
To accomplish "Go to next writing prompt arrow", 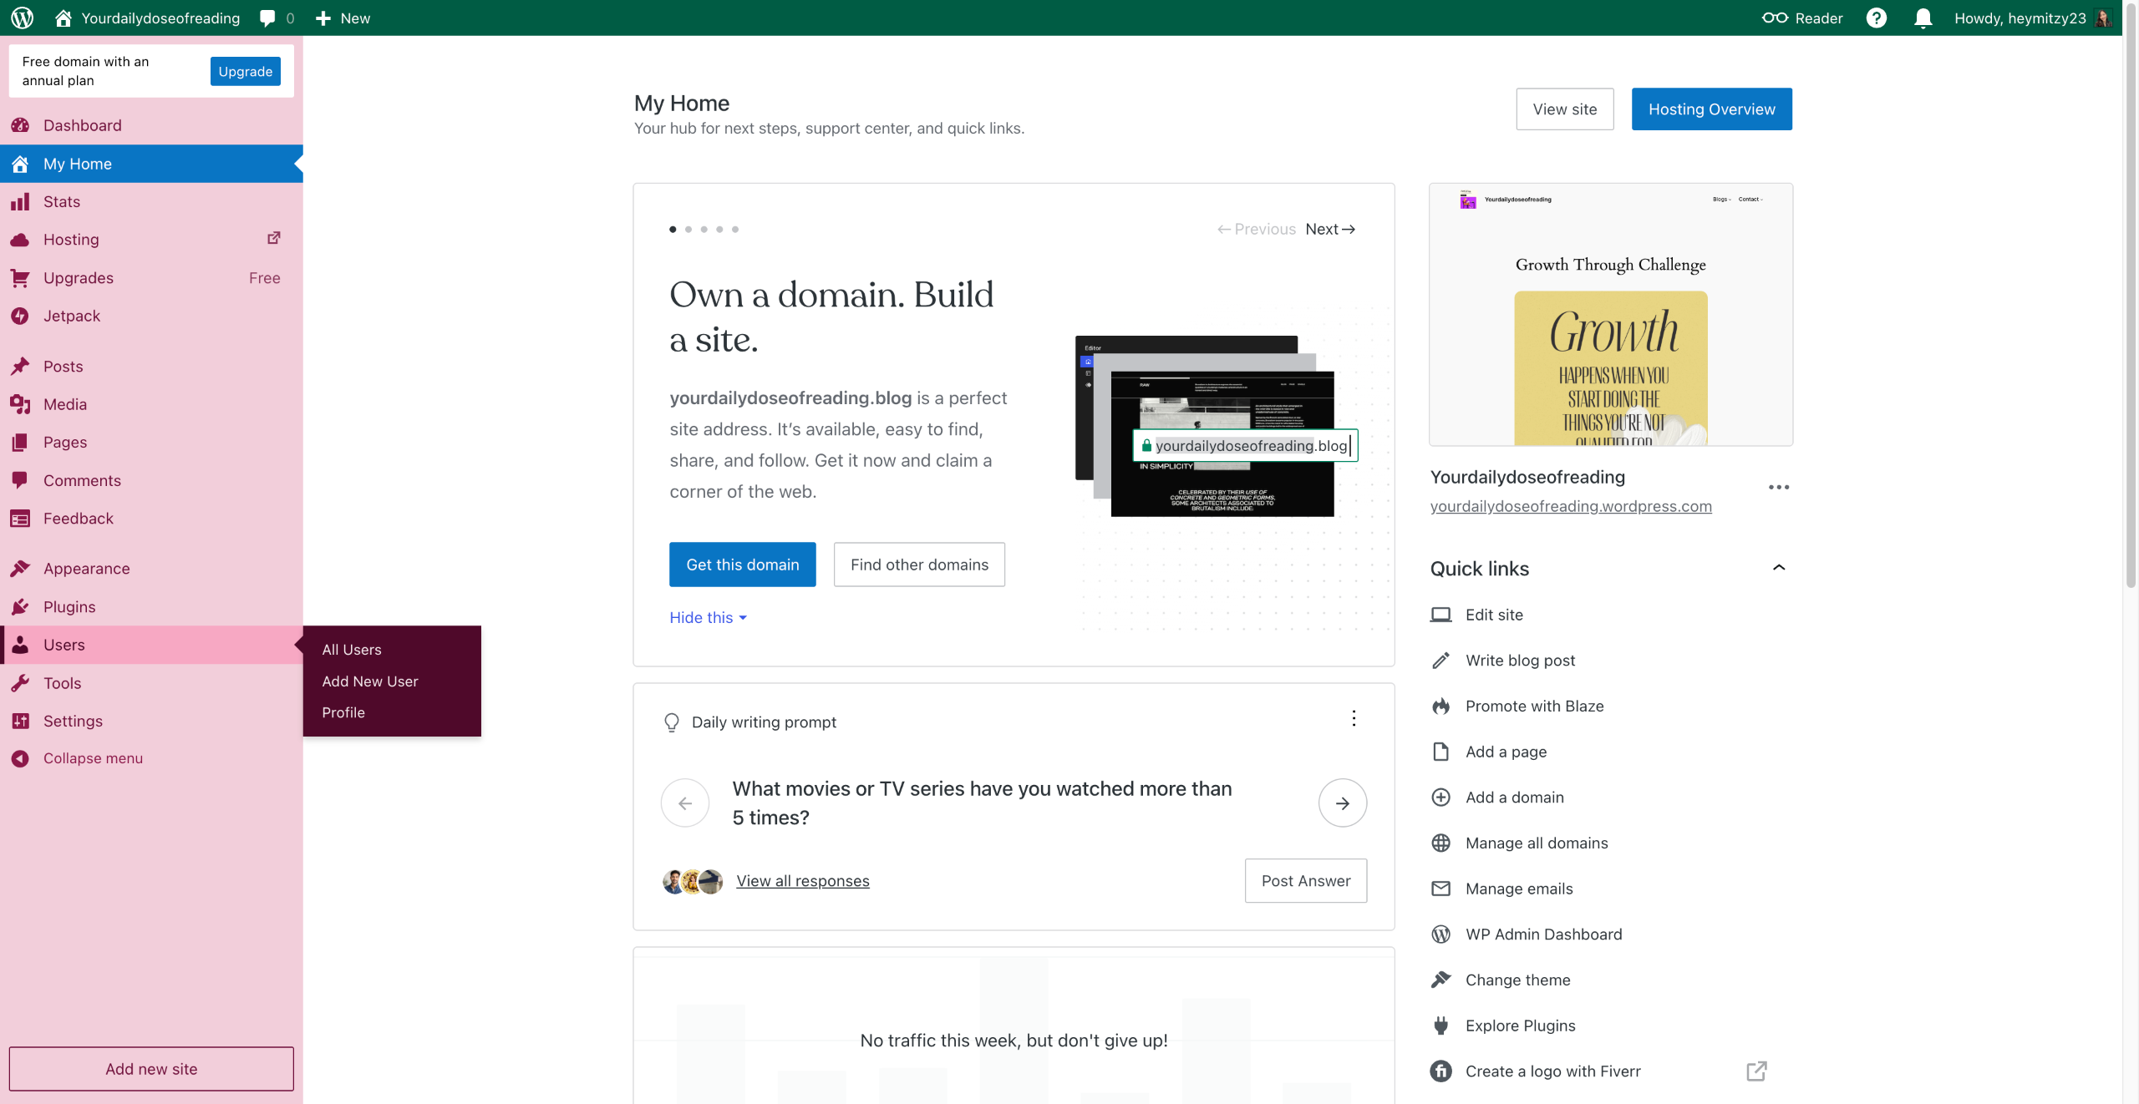I will point(1342,803).
